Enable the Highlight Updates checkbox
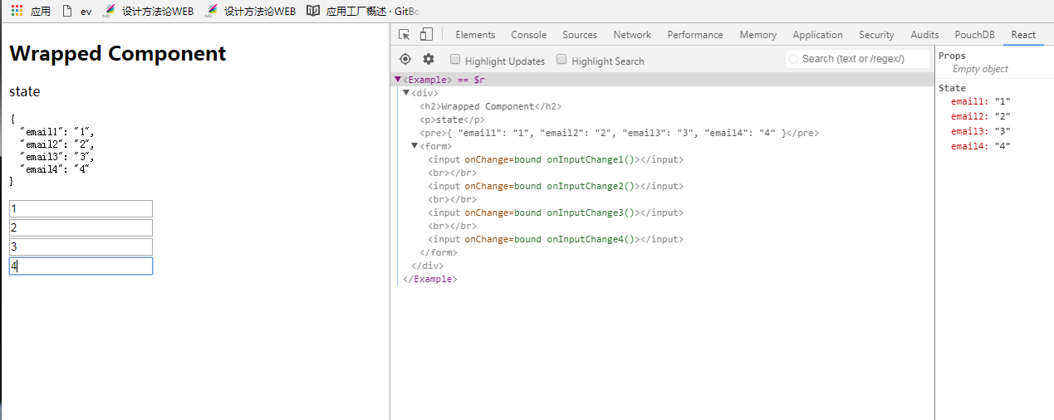1054x420 pixels. tap(455, 60)
